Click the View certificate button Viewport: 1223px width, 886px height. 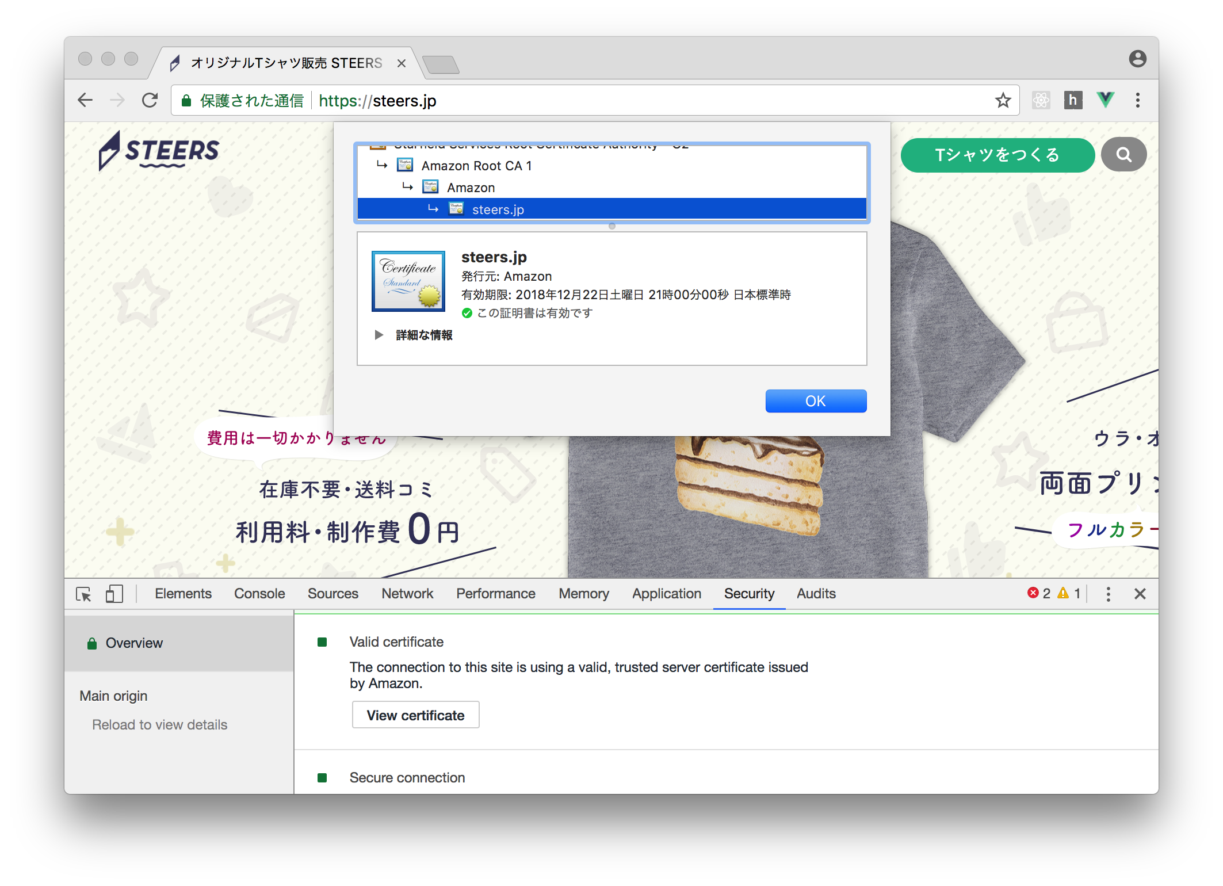pos(415,715)
